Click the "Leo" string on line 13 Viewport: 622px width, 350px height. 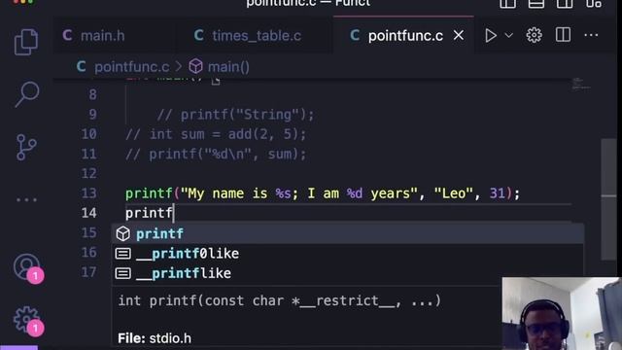point(454,193)
